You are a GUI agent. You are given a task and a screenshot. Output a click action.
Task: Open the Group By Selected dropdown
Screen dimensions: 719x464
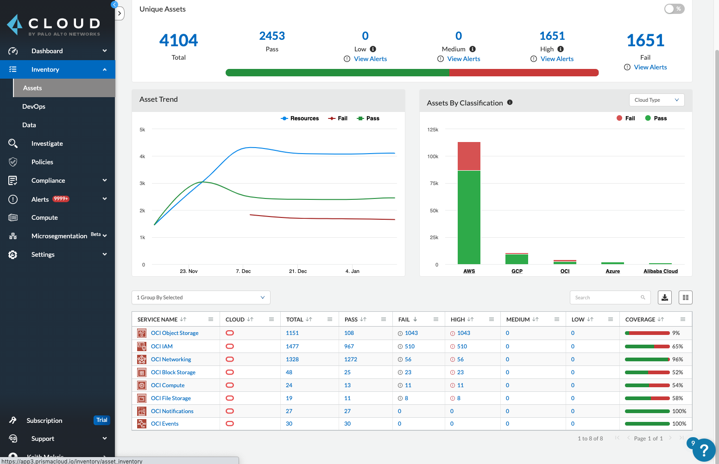(201, 297)
